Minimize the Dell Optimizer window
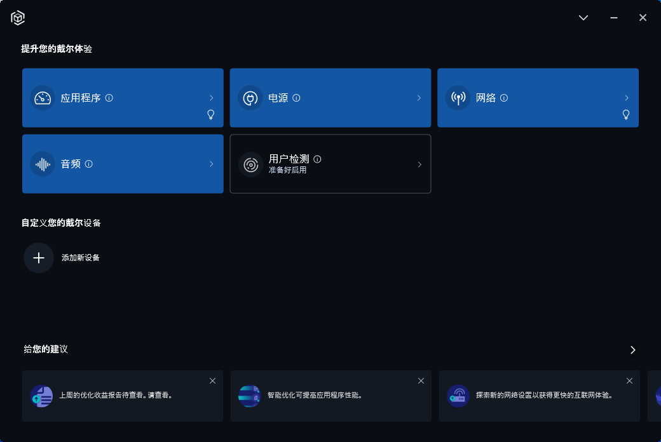 point(614,18)
